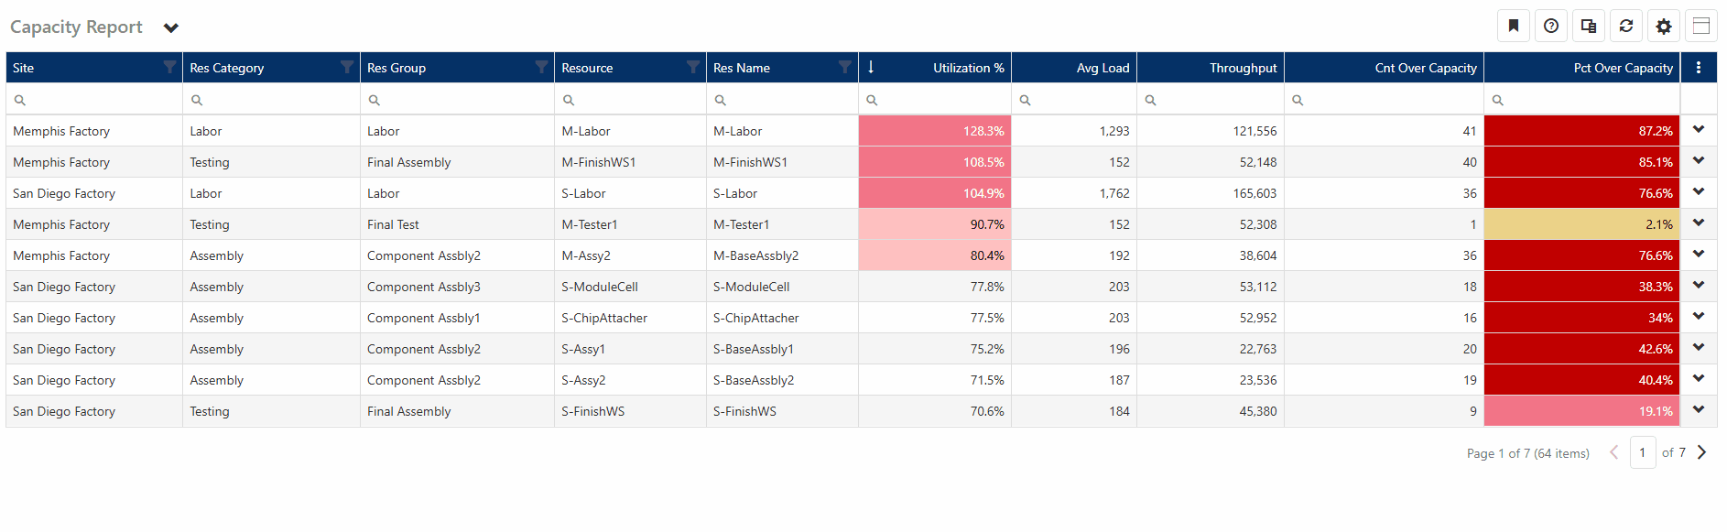Open settings with the gear icon
The width and height of the screenshot is (1727, 532).
(1664, 26)
